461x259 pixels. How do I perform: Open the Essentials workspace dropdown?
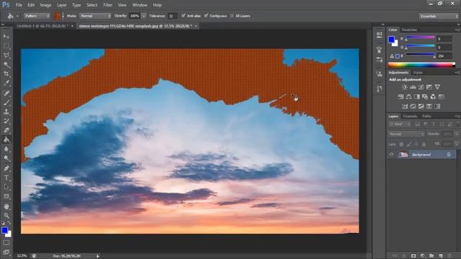[439, 16]
